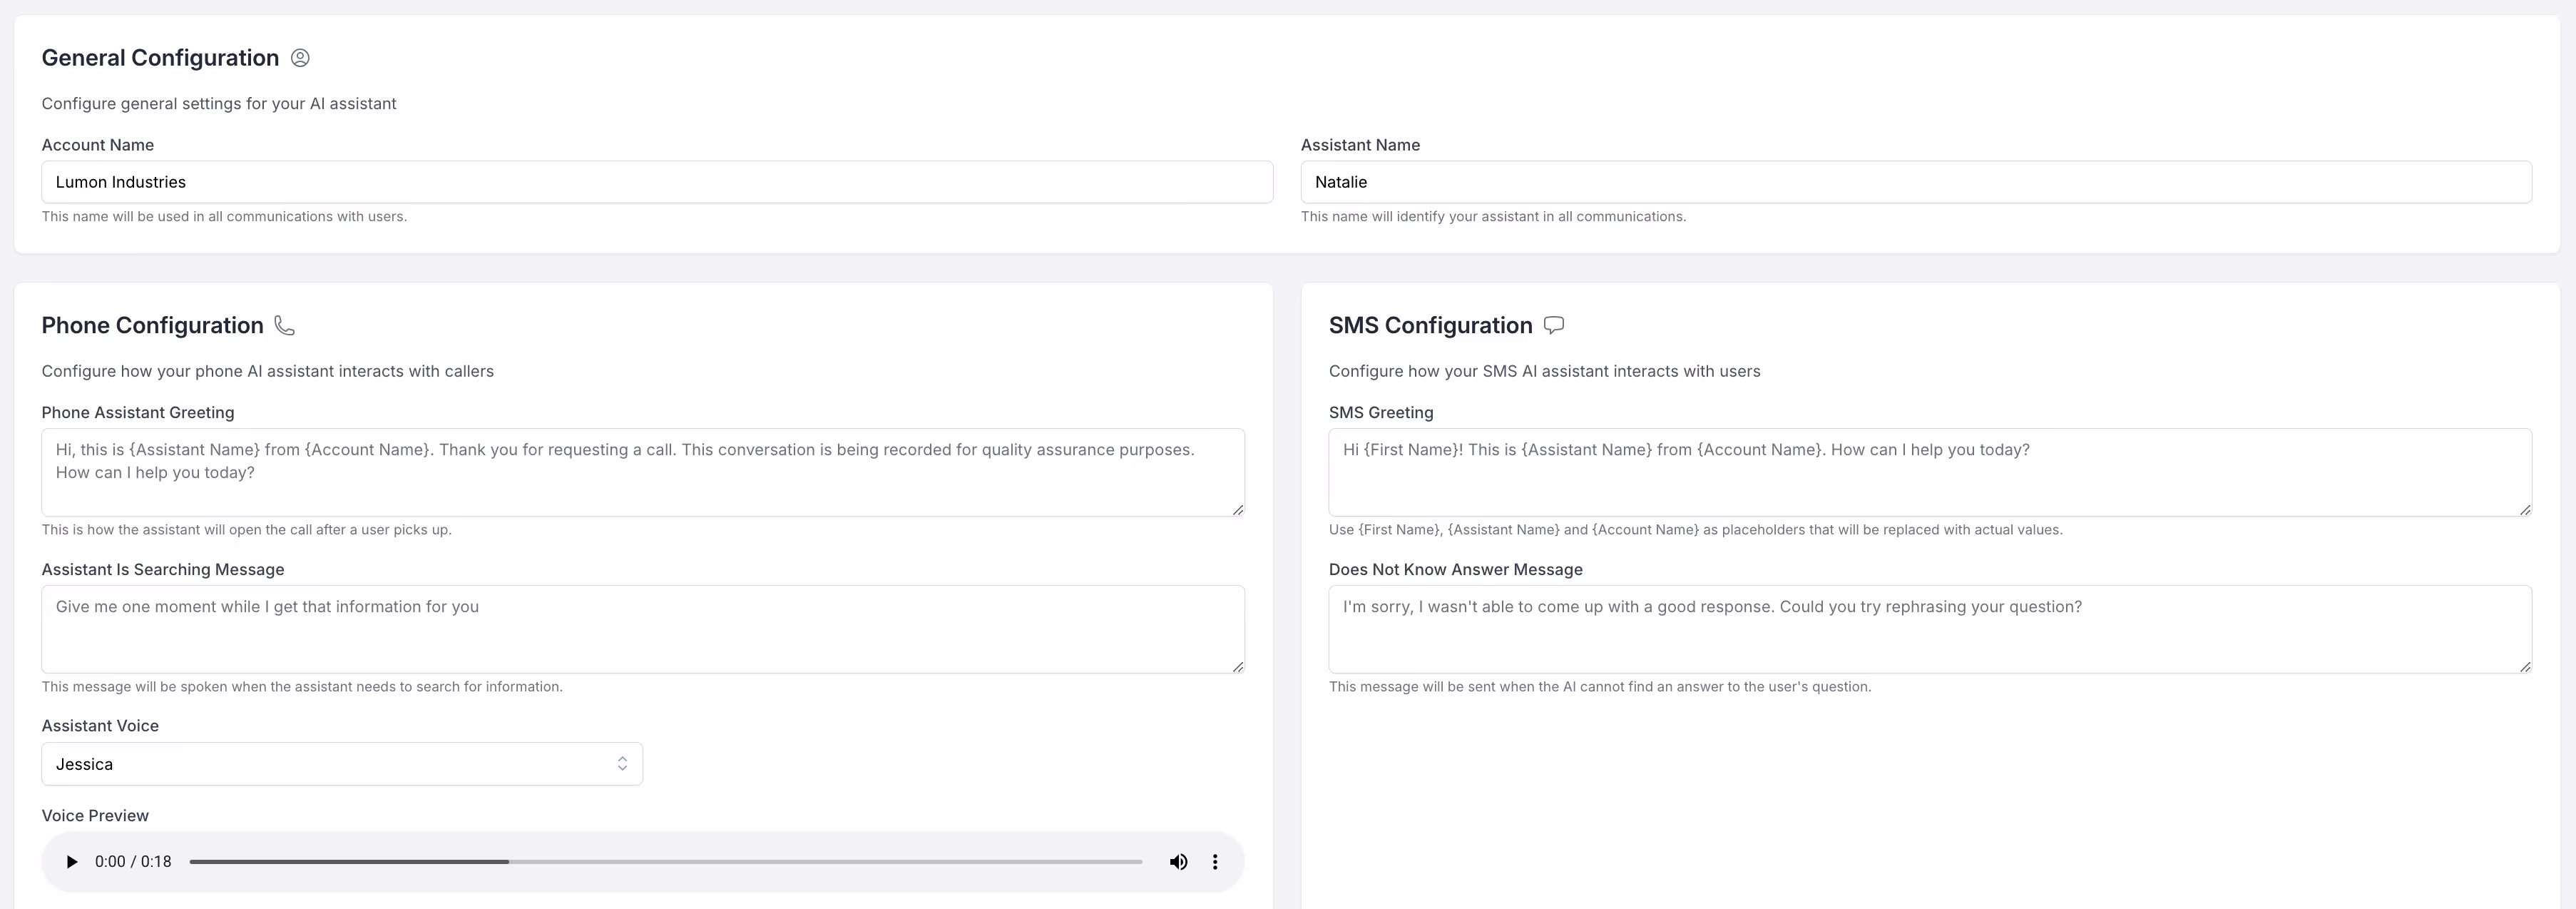Click the phone icon beside Phone Configuration
This screenshot has height=909, width=2576.
click(x=285, y=326)
